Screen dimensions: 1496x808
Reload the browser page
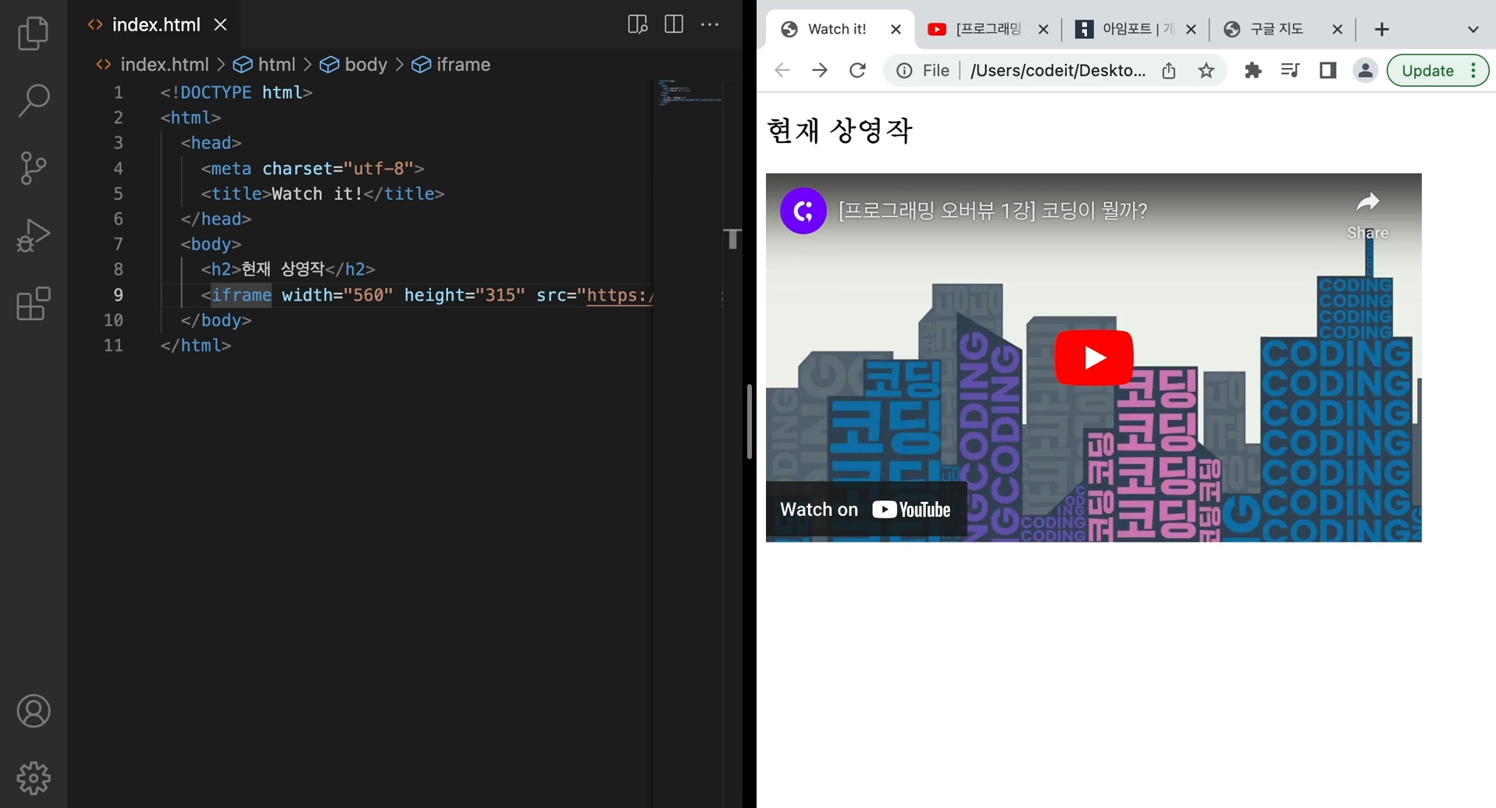click(857, 70)
